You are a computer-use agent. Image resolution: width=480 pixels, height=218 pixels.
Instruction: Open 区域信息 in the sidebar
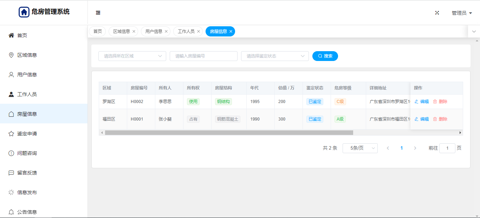pyautogui.click(x=27, y=55)
